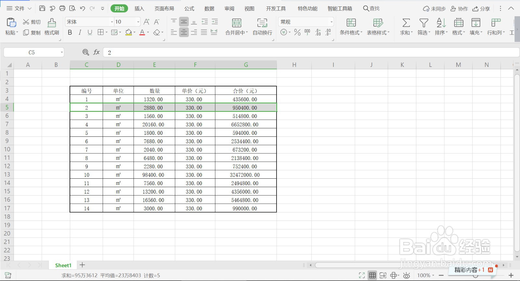Open the Conditional Formatting (条件格式) dropdown
The width and height of the screenshot is (520, 281).
[351, 32]
